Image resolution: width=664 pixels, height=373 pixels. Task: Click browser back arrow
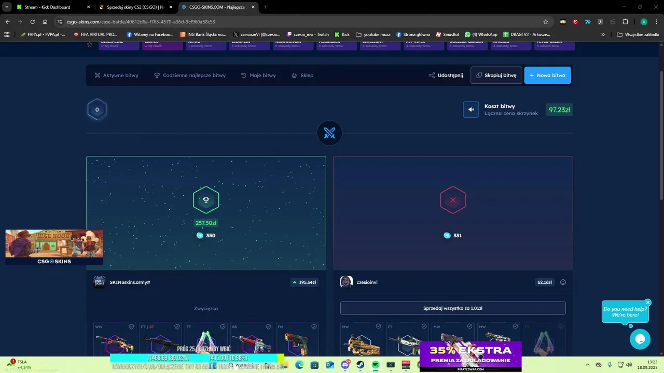(x=7, y=22)
